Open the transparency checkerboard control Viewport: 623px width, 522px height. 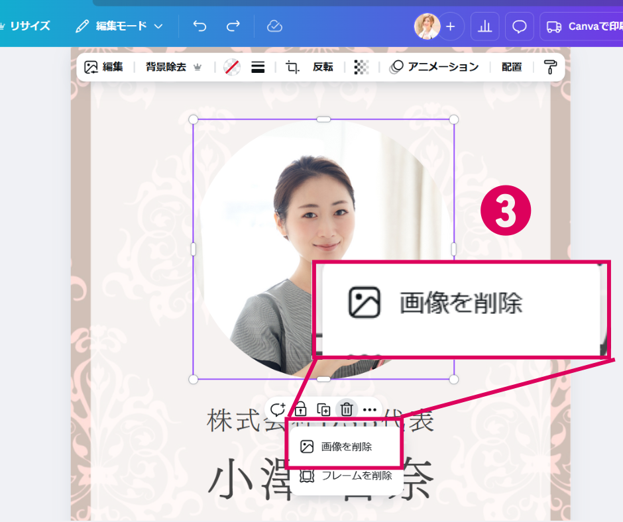361,67
